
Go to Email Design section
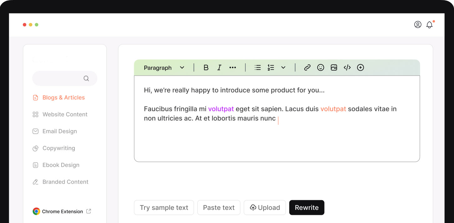tap(59, 131)
